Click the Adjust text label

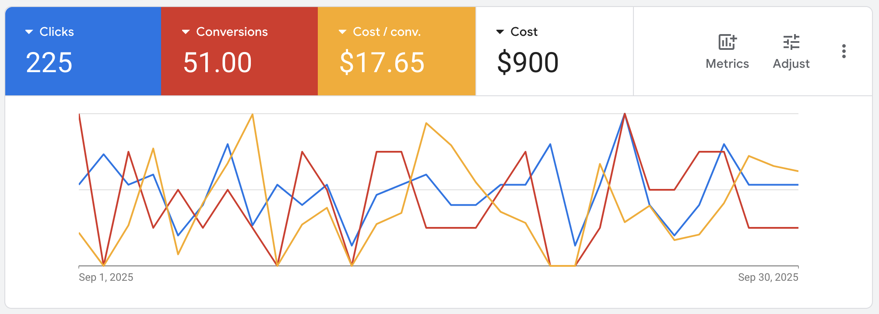(x=791, y=64)
